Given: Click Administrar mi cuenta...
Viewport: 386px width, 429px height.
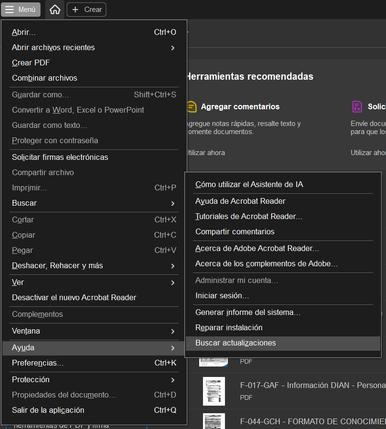Looking at the screenshot, I should (x=283, y=281).
